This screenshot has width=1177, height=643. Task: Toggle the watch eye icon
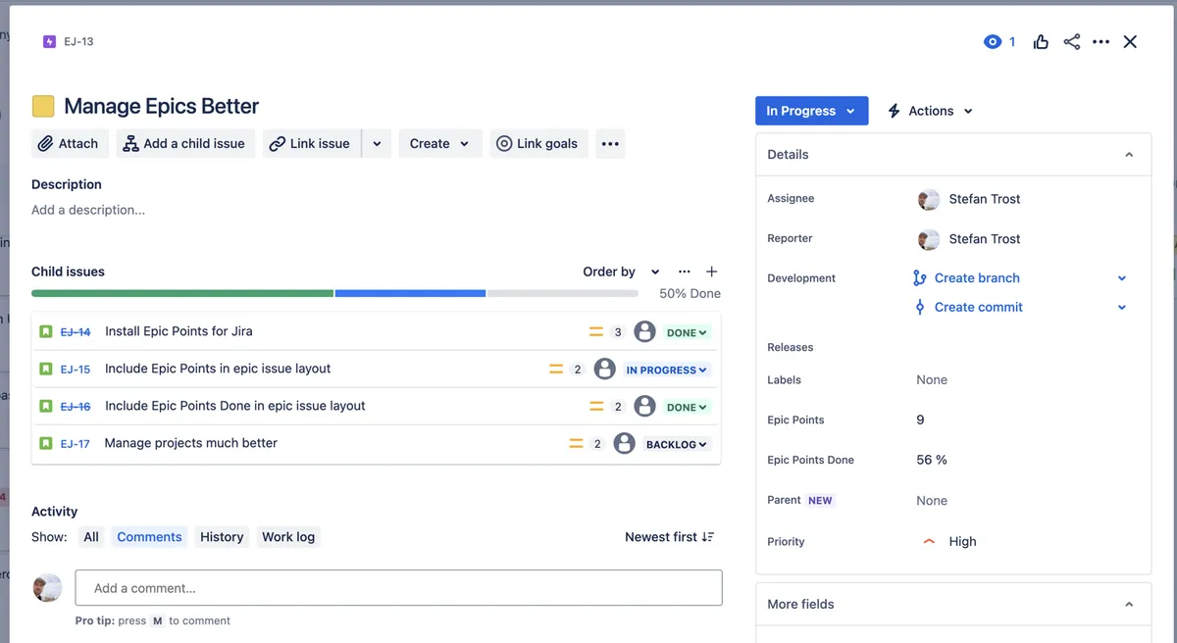(993, 42)
